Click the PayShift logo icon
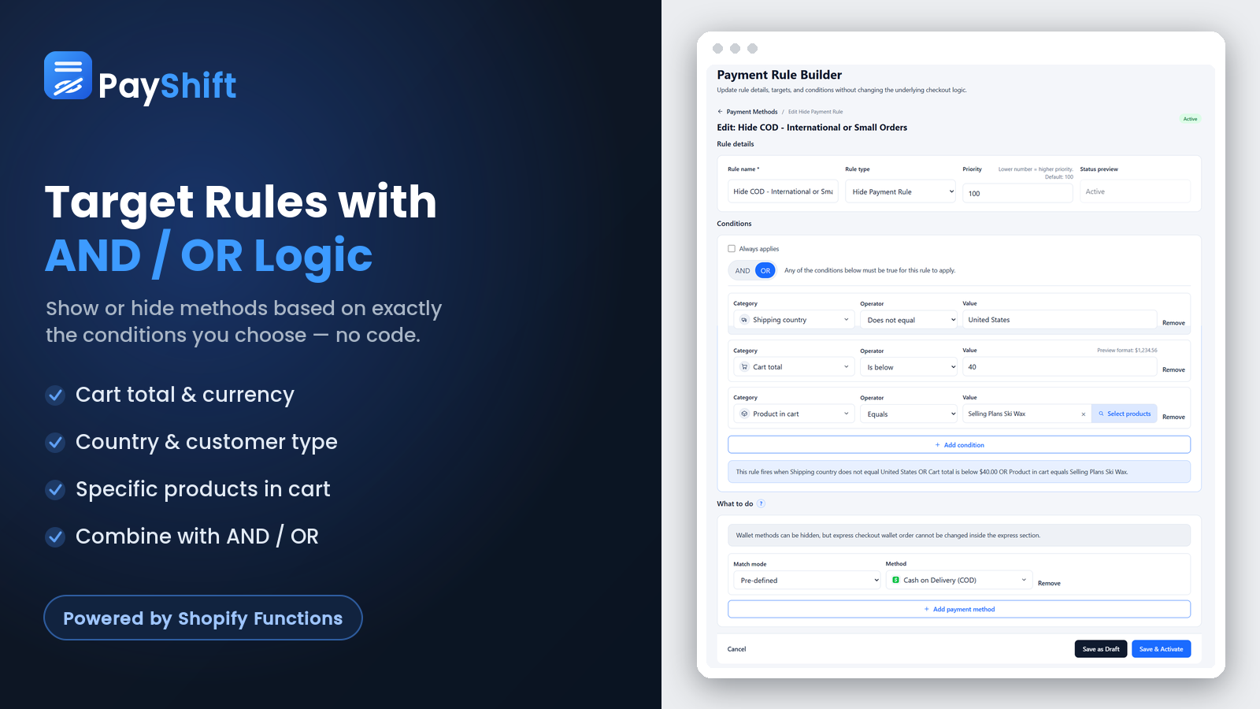Viewport: 1260px width, 709px height. click(68, 76)
